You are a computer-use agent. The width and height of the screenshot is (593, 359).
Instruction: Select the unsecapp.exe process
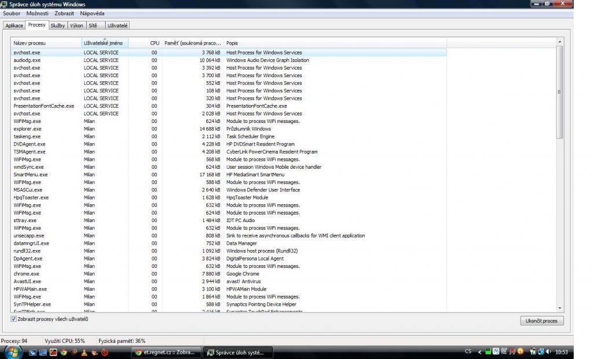(228, 235)
